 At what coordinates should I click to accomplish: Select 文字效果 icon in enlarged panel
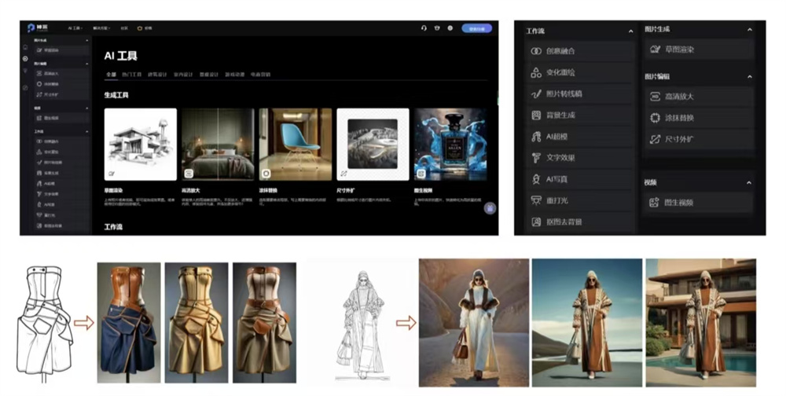pyautogui.click(x=536, y=158)
